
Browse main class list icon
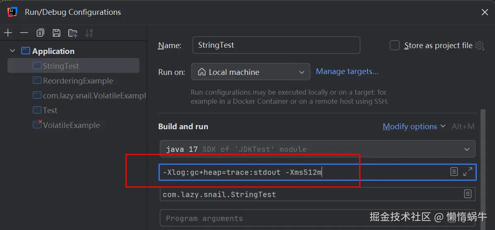[468, 194]
